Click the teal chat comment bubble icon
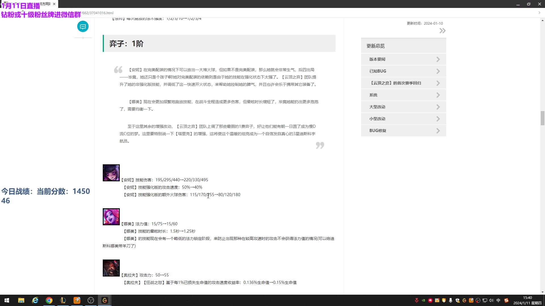Screen dimensions: 545x306 [x=83, y=27]
